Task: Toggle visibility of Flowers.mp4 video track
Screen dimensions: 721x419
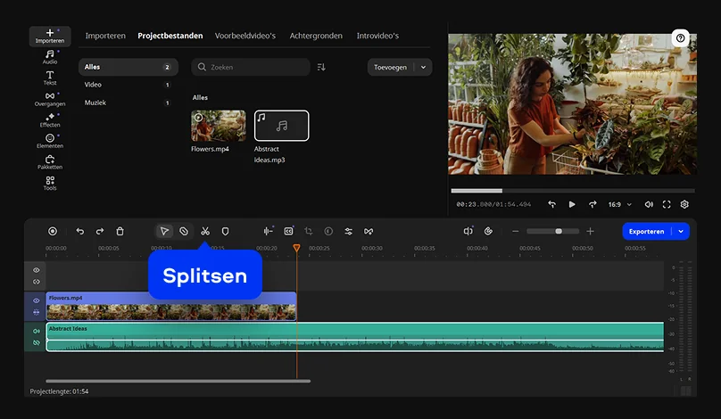Action: pos(37,300)
